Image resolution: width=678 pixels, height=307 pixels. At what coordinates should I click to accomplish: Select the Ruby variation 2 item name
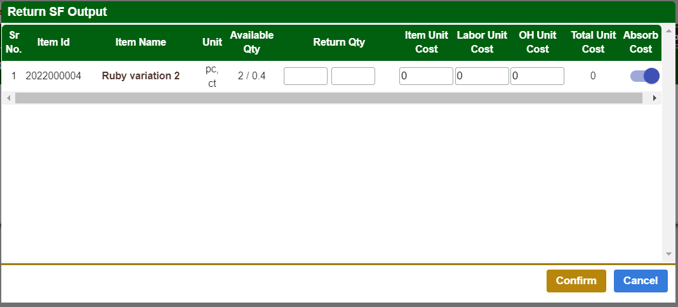click(141, 76)
